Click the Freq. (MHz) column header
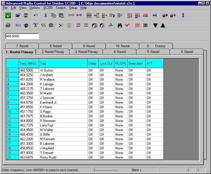Image resolution: width=211 pixels, height=174 pixels. pos(29,63)
